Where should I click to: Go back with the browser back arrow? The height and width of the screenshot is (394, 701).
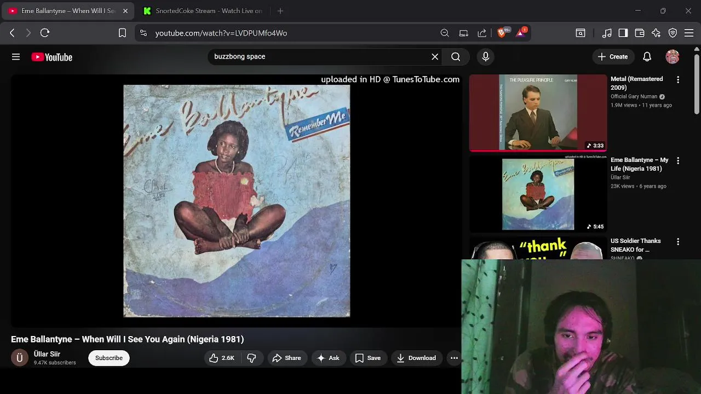click(12, 33)
